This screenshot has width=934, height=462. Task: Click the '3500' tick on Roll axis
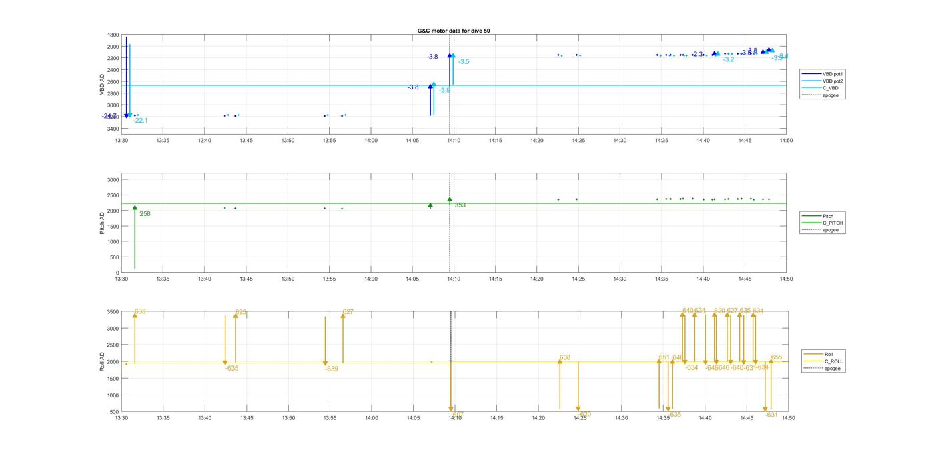(113, 312)
